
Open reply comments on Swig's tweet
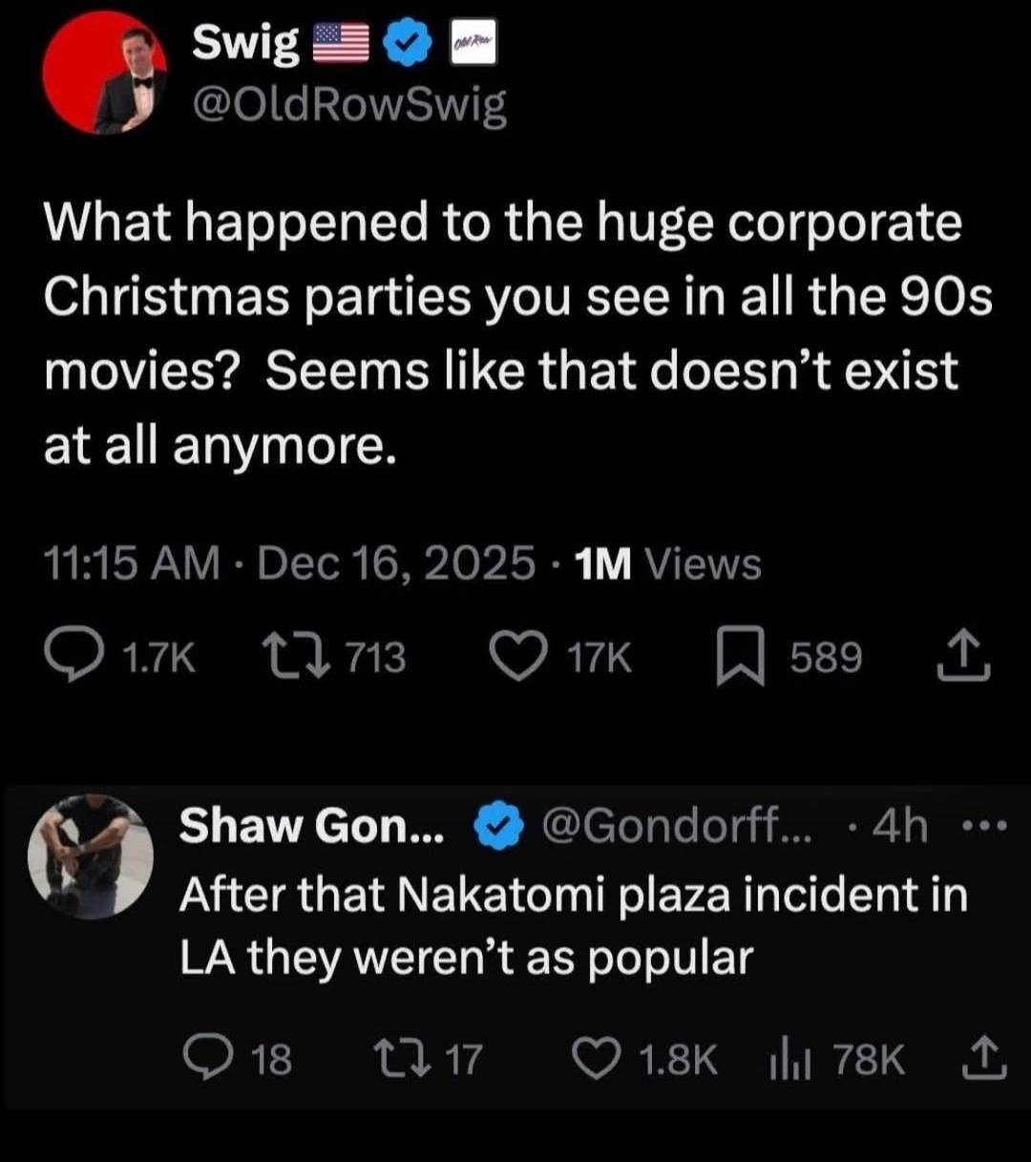(x=72, y=658)
